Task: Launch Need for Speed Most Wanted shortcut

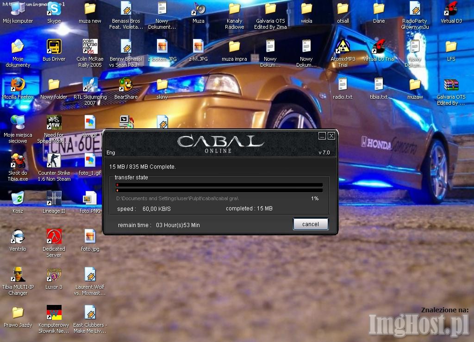Action: pos(54,123)
